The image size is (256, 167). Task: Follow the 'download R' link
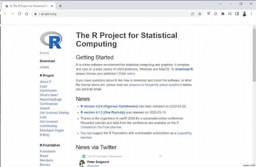(184, 69)
